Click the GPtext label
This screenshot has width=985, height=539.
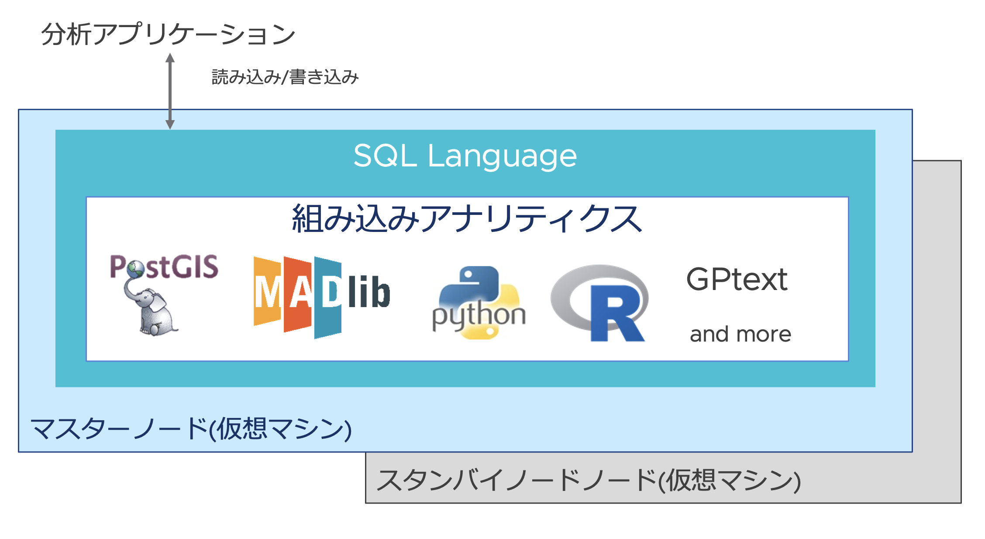point(737,279)
